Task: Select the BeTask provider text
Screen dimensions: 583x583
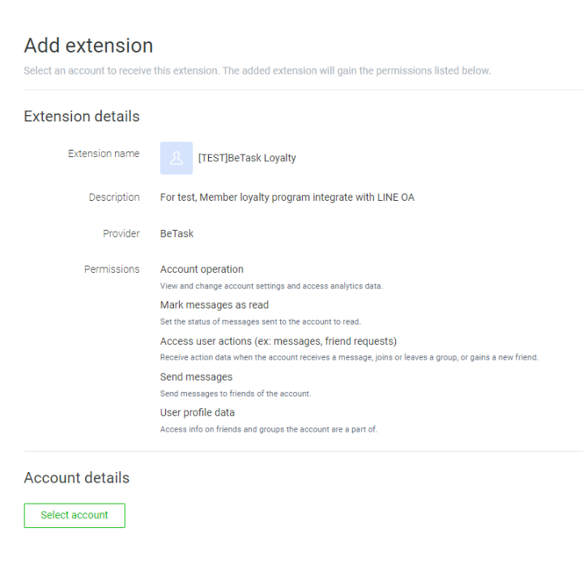Action: pyautogui.click(x=177, y=233)
